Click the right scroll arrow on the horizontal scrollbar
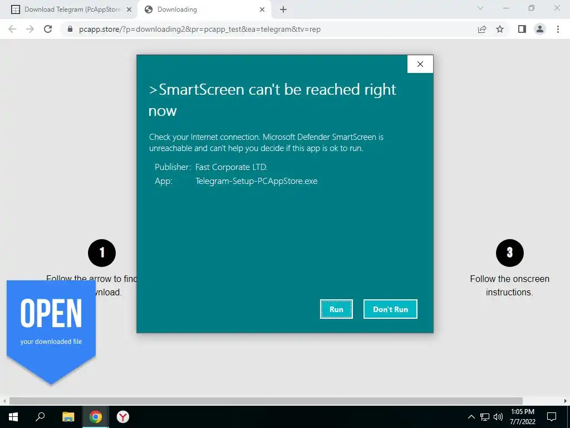The width and height of the screenshot is (570, 428). click(x=566, y=401)
